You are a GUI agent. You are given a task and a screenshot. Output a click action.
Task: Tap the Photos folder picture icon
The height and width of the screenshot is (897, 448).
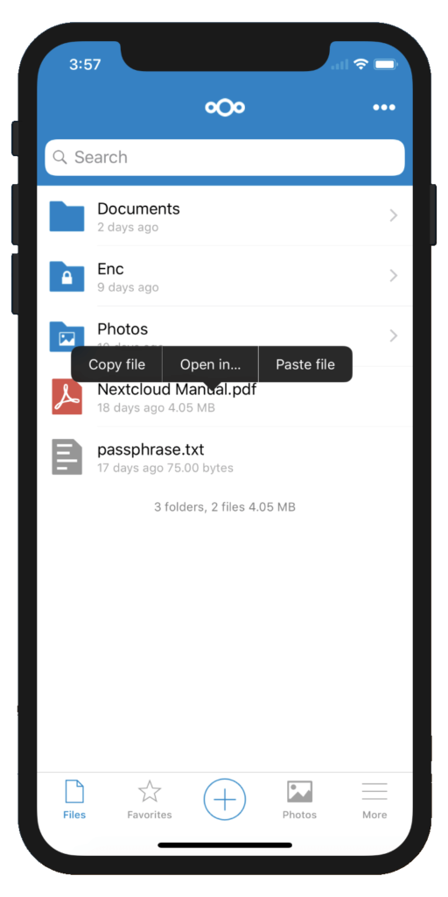66,336
